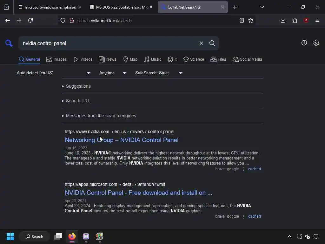
Task: Open NVIDIA Control Panel Free download result
Action: click(x=138, y=193)
